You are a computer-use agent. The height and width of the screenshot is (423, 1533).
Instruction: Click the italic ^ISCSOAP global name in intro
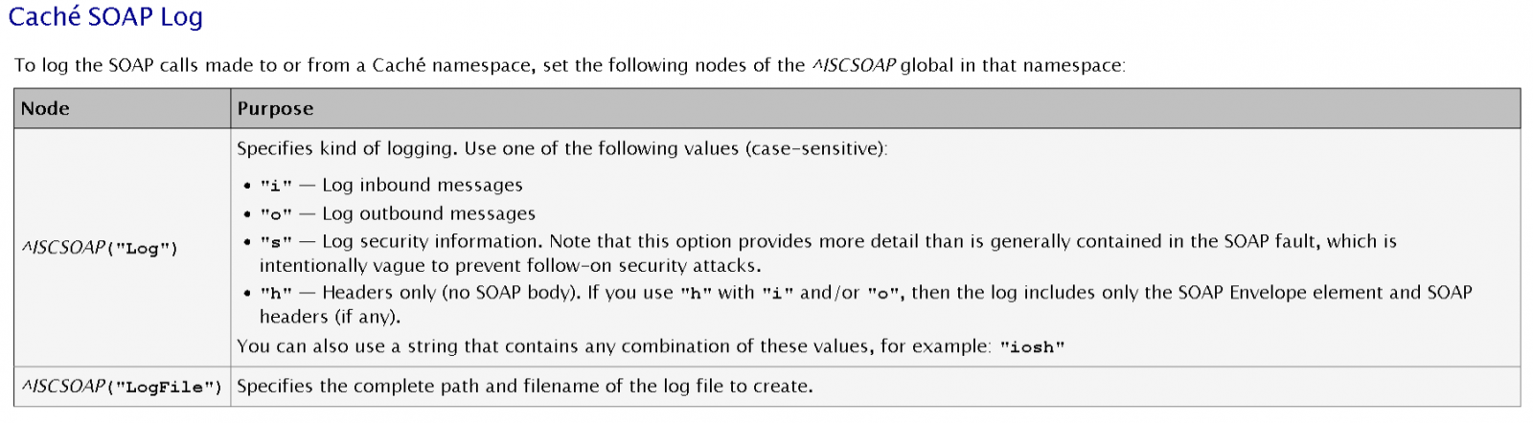[x=854, y=65]
